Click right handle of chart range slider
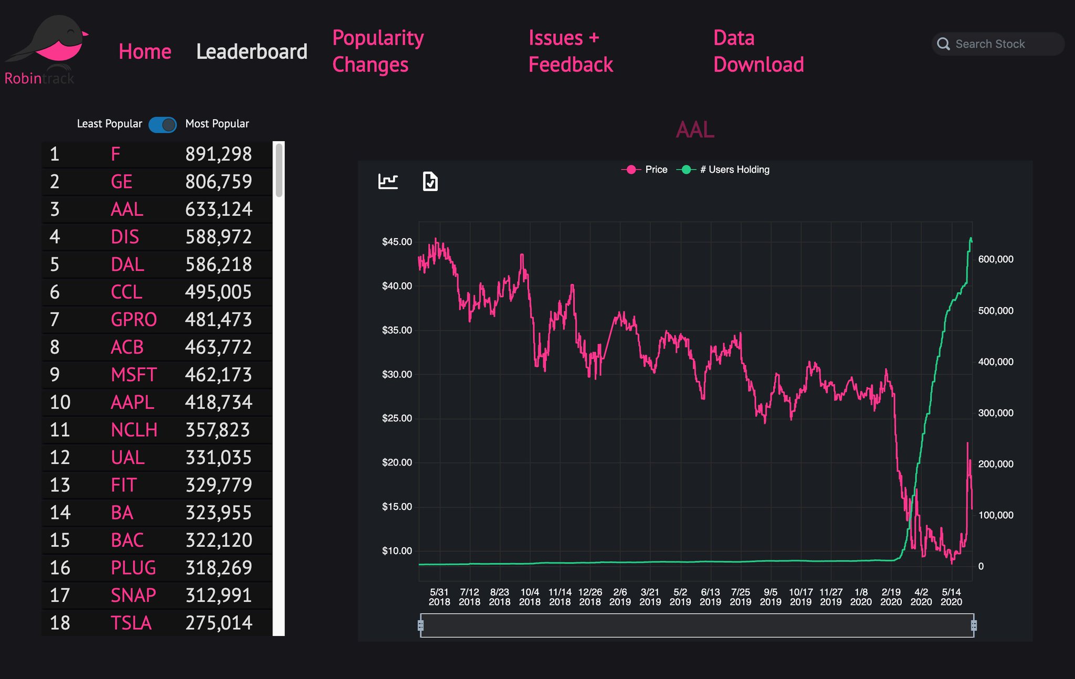 pos(974,625)
